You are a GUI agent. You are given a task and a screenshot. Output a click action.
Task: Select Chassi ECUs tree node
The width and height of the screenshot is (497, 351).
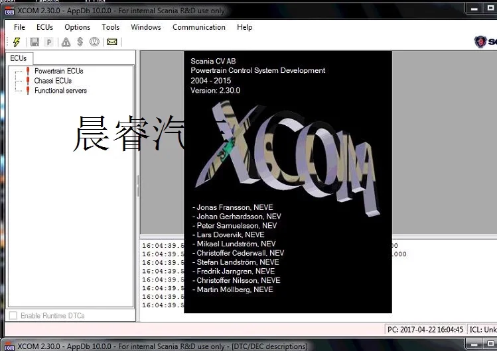coord(53,81)
